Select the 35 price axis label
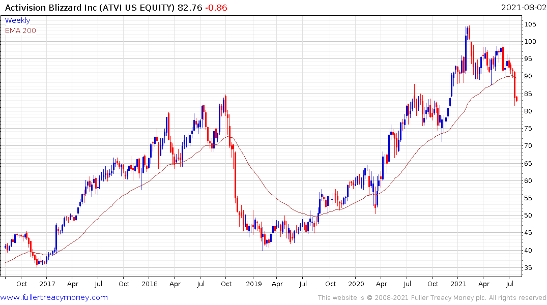The height and width of the screenshot is (305, 547). (x=528, y=268)
